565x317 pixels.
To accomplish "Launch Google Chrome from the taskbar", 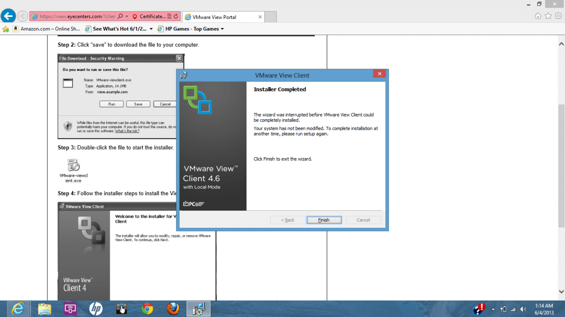I will (147, 309).
